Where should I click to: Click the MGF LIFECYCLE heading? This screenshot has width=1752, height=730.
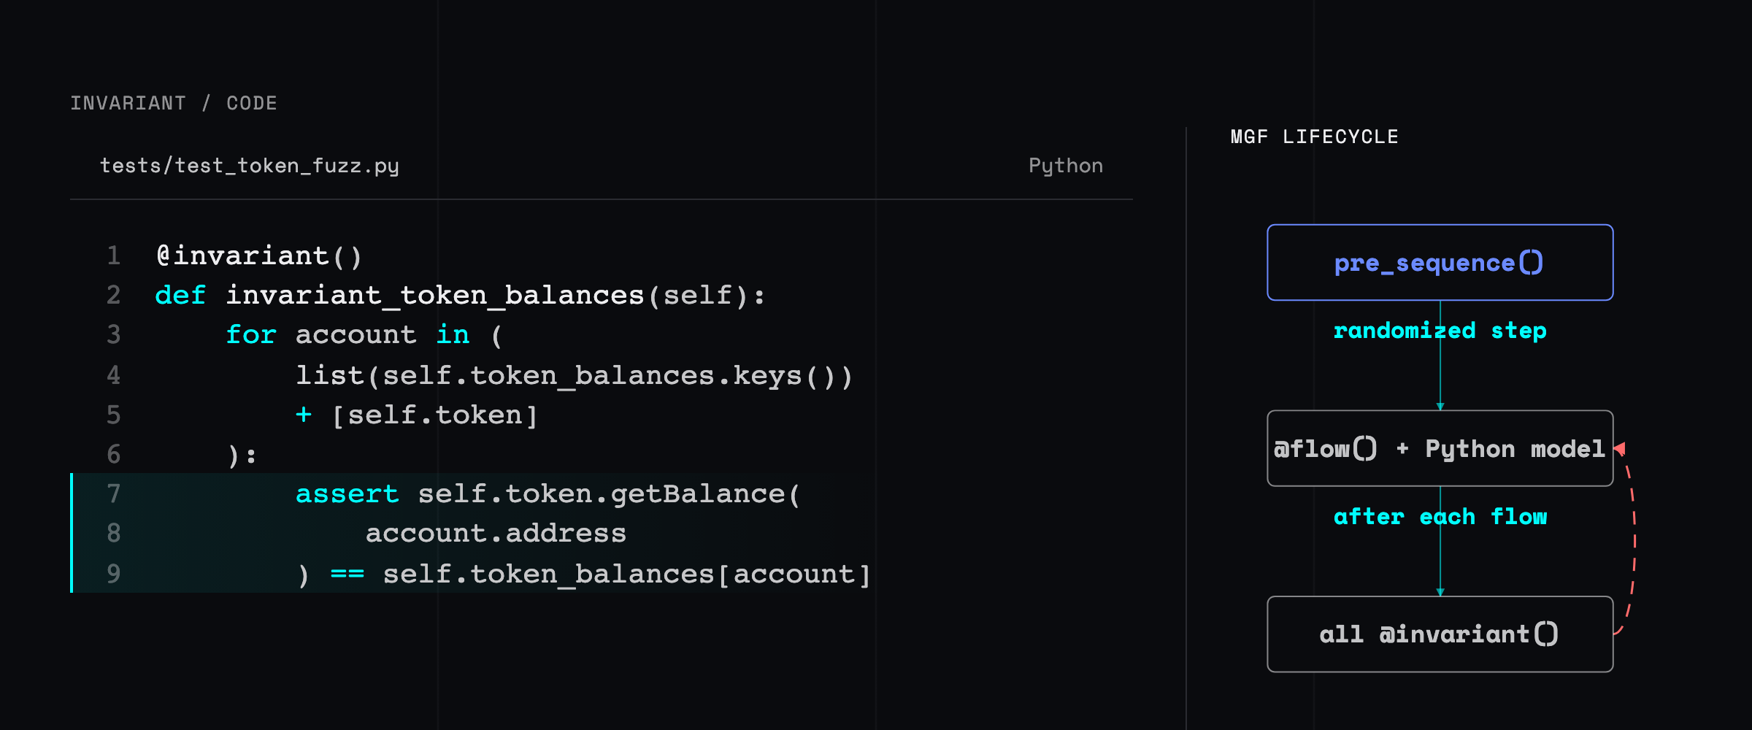(x=1314, y=137)
